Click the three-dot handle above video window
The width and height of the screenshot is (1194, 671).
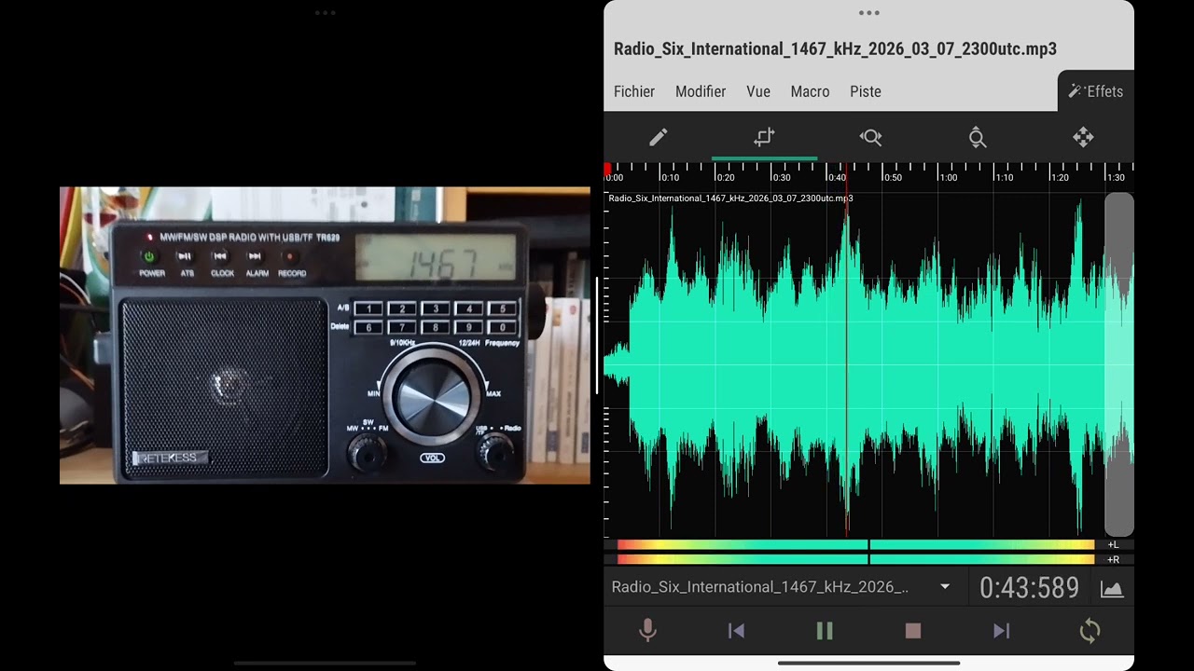tap(325, 13)
